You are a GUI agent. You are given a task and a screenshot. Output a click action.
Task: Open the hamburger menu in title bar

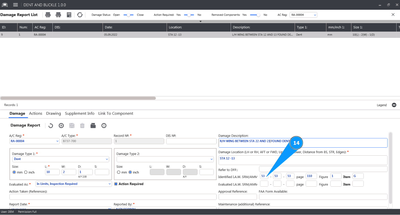point(15,5)
